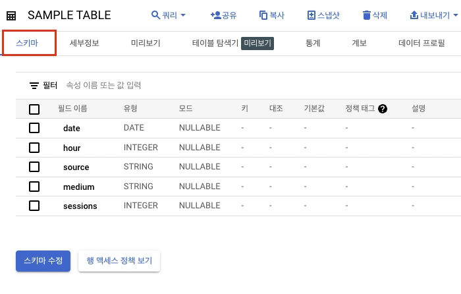Screen dimensions: 461x294
Task: Check the select-all header checkbox
Action: point(34,109)
